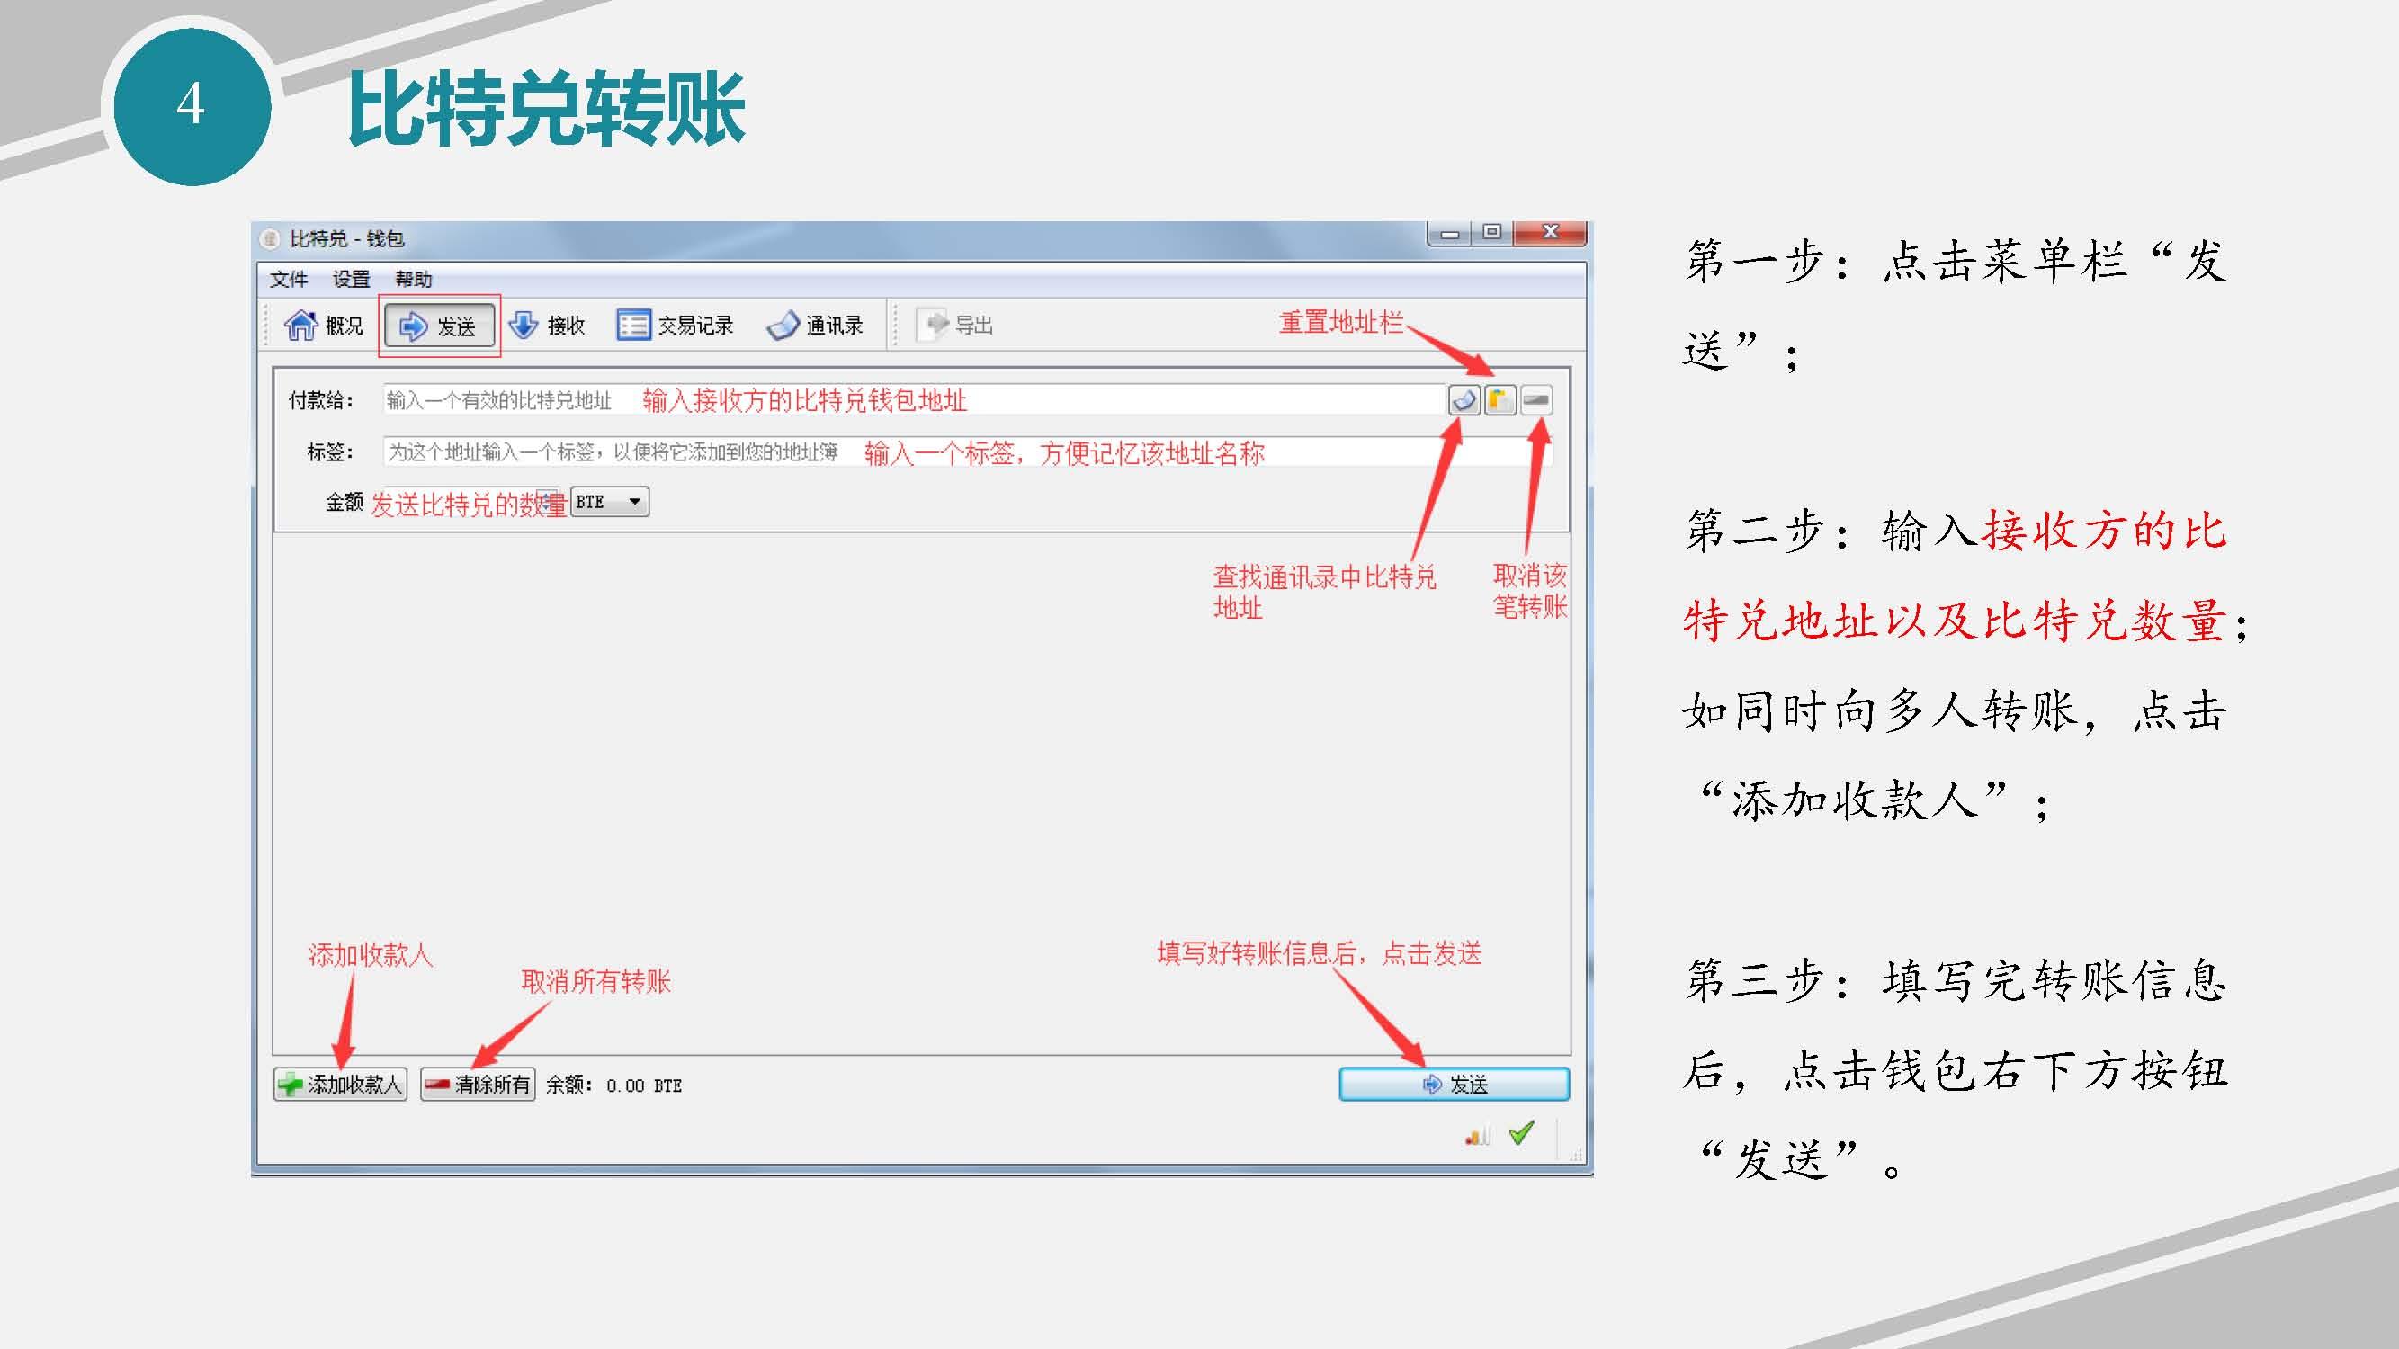
Task: Open the 设置 menu
Action: pos(351,279)
